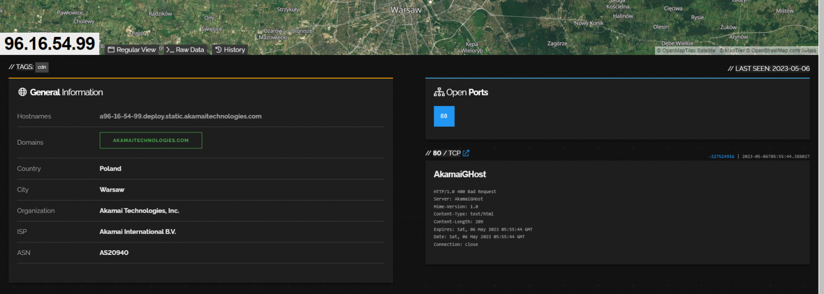Click the Content-Length: 209 header line
The image size is (824, 294).
458,222
